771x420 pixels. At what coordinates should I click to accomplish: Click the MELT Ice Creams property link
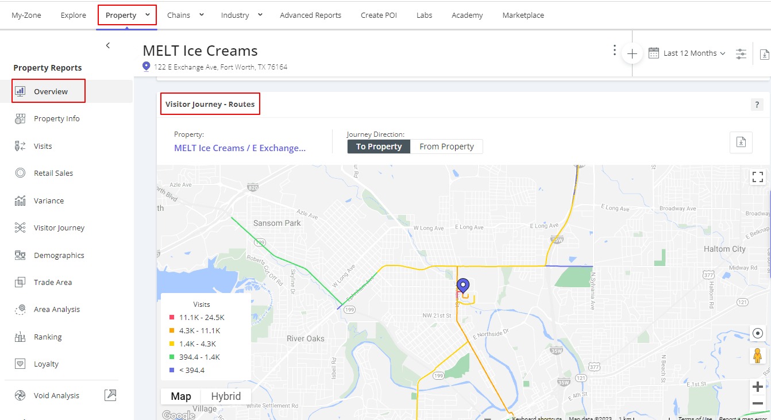pos(240,148)
